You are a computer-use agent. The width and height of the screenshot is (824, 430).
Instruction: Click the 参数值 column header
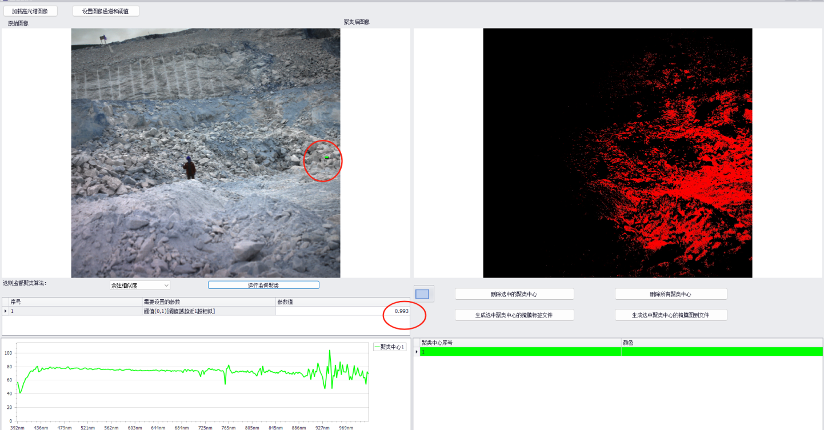(x=343, y=302)
